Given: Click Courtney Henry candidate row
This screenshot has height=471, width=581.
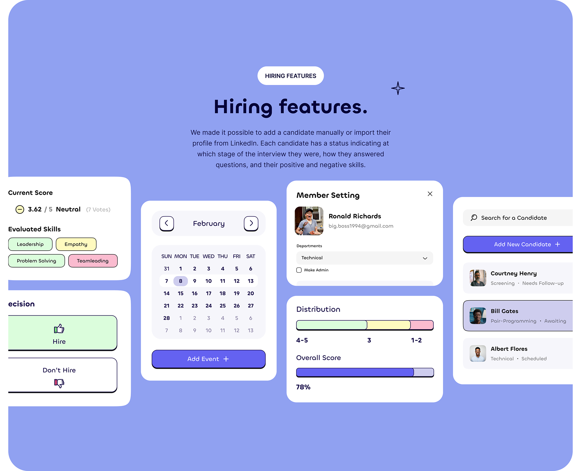Looking at the screenshot, I should (518, 278).
